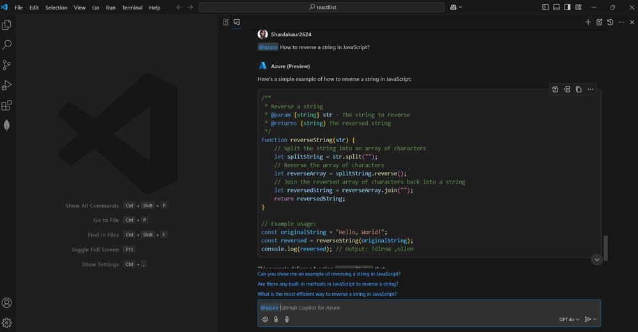Click the @azure chip in chat input

point(270,308)
